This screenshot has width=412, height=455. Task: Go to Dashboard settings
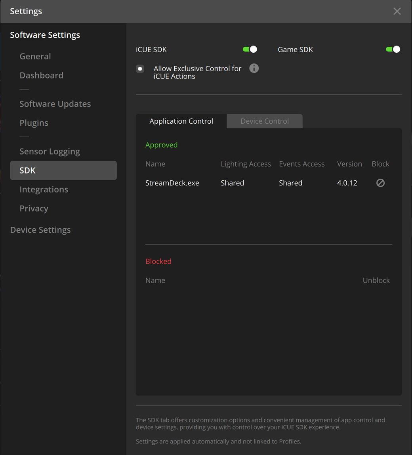point(41,75)
